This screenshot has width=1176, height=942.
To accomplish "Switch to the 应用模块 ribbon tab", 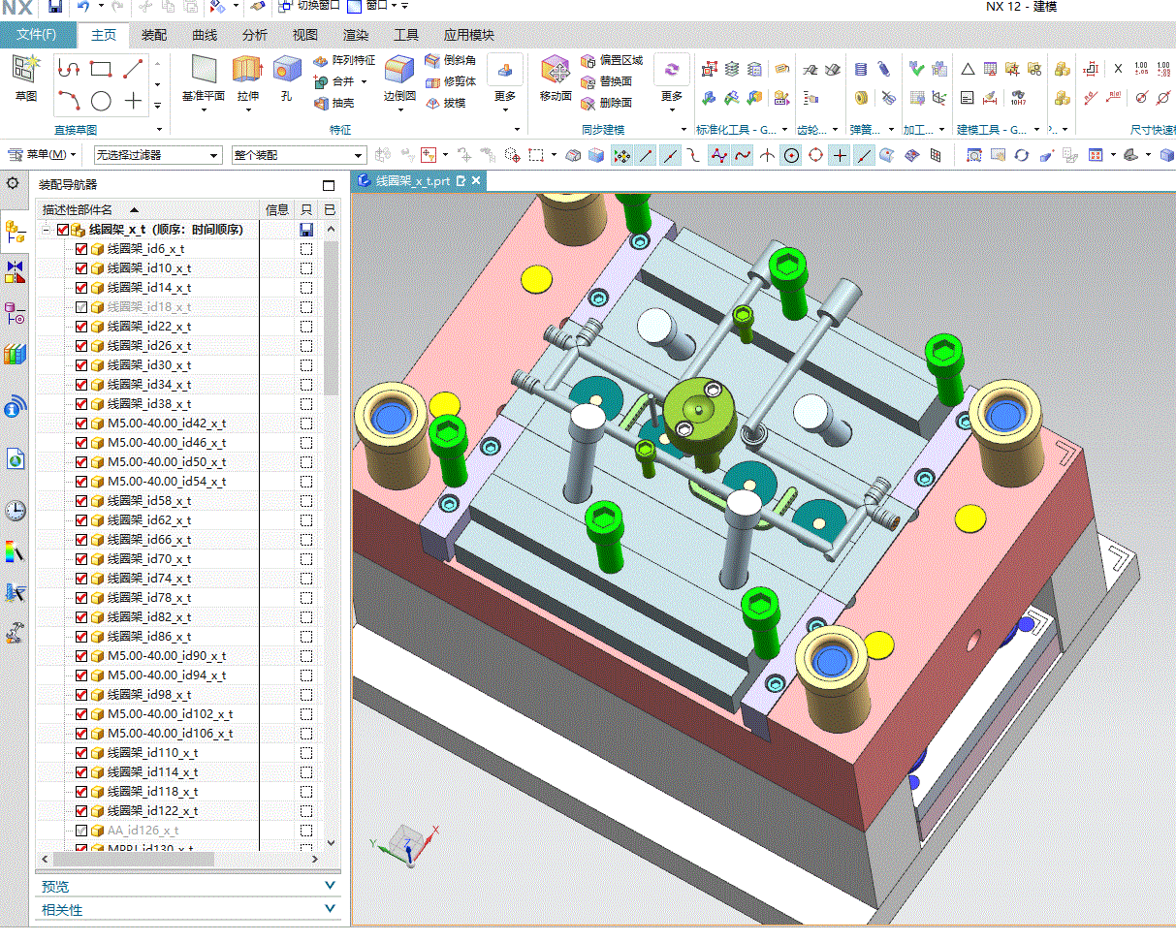I will tap(469, 35).
